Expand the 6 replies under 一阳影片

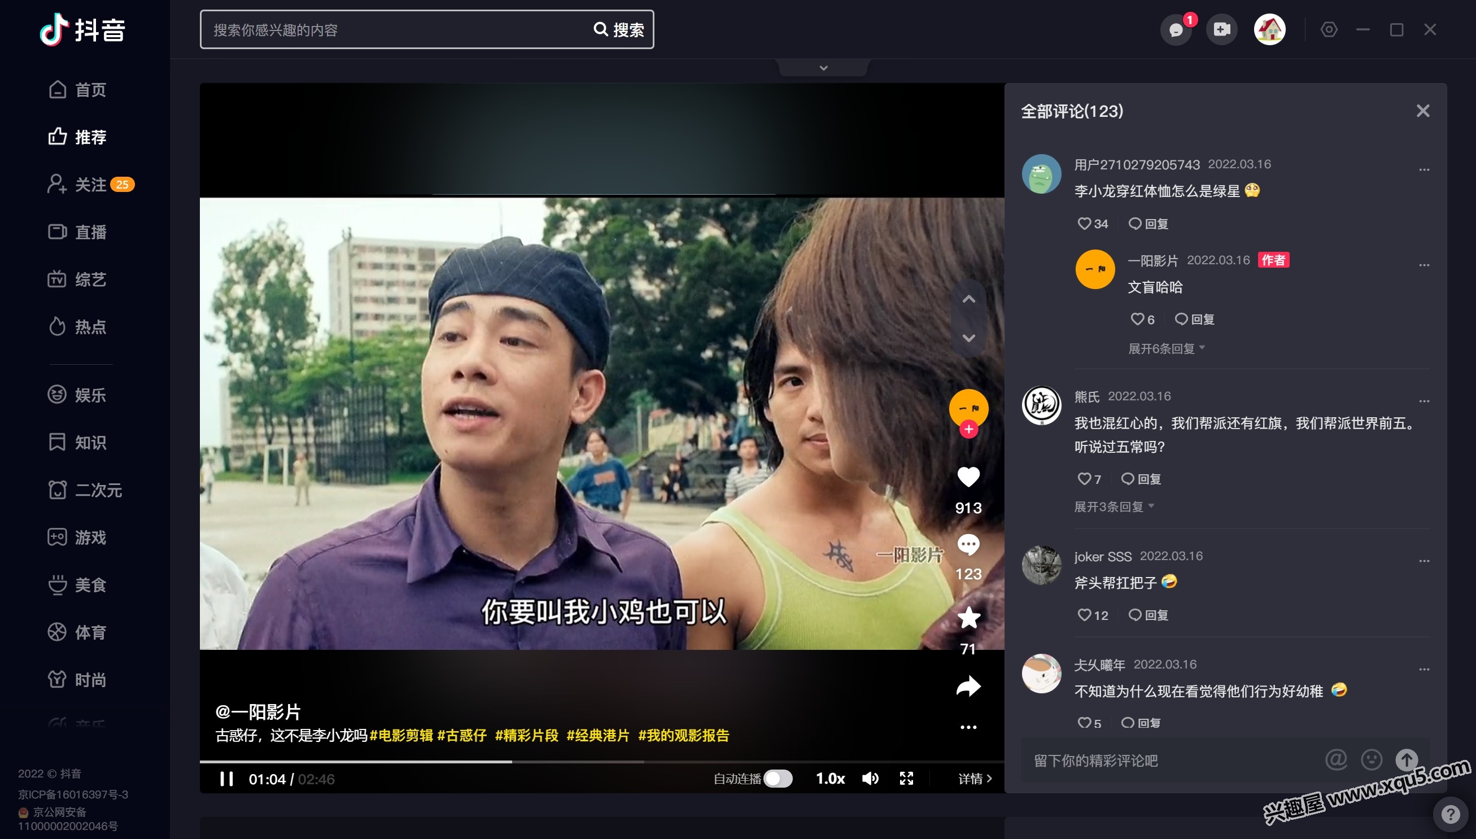(x=1167, y=348)
